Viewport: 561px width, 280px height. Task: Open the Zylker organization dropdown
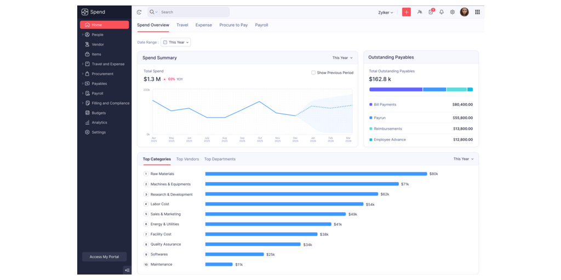coord(386,12)
